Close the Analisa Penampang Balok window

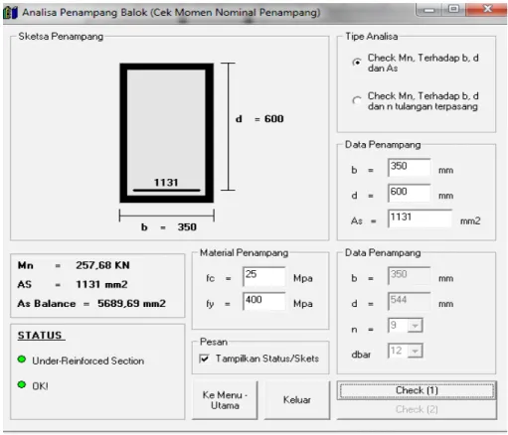[486, 10]
